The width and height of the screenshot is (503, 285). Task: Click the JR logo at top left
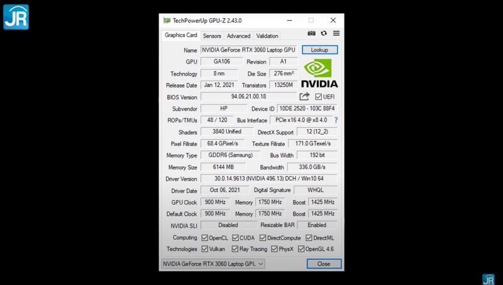(16, 17)
